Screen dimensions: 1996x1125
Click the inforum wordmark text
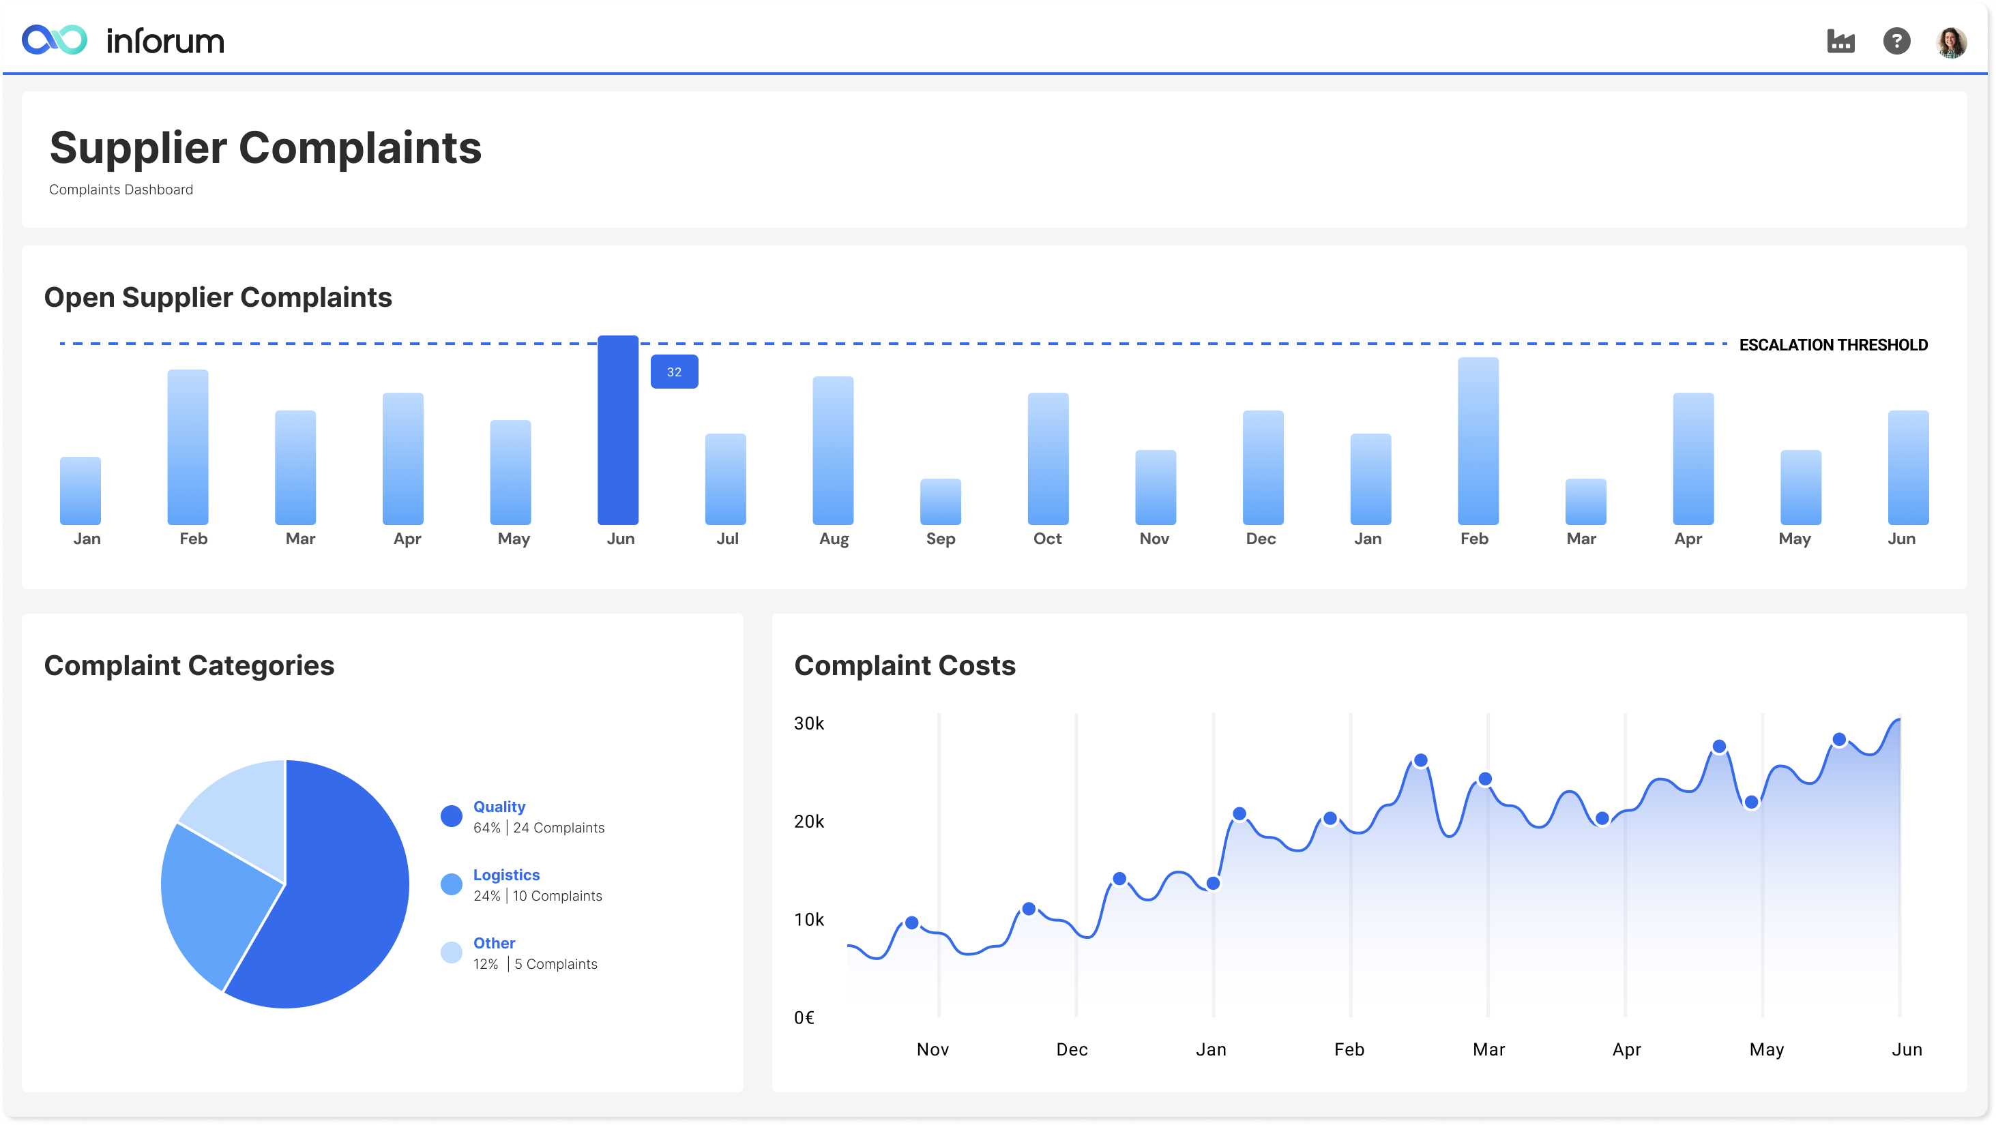(x=165, y=41)
